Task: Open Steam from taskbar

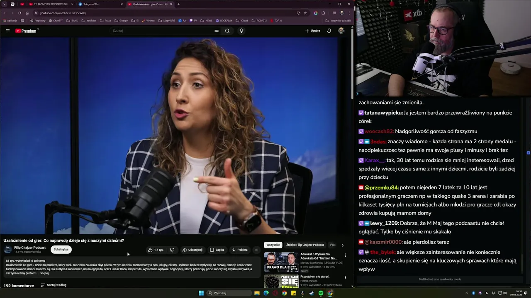Action: coord(312,293)
